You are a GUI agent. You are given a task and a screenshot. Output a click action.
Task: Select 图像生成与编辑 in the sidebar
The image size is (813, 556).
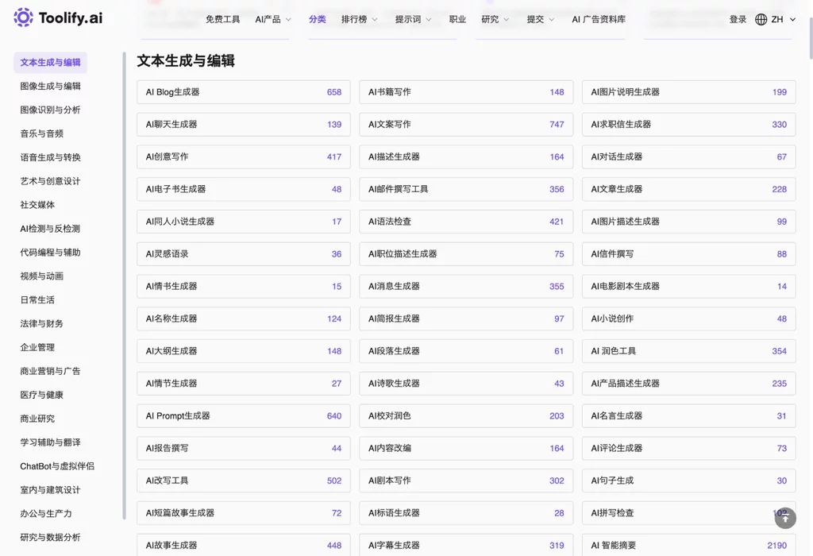pyautogui.click(x=50, y=86)
